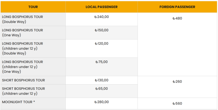The width and height of the screenshot is (218, 110).
Task: Click the ₺65,00 children price
Action: [x=102, y=89]
